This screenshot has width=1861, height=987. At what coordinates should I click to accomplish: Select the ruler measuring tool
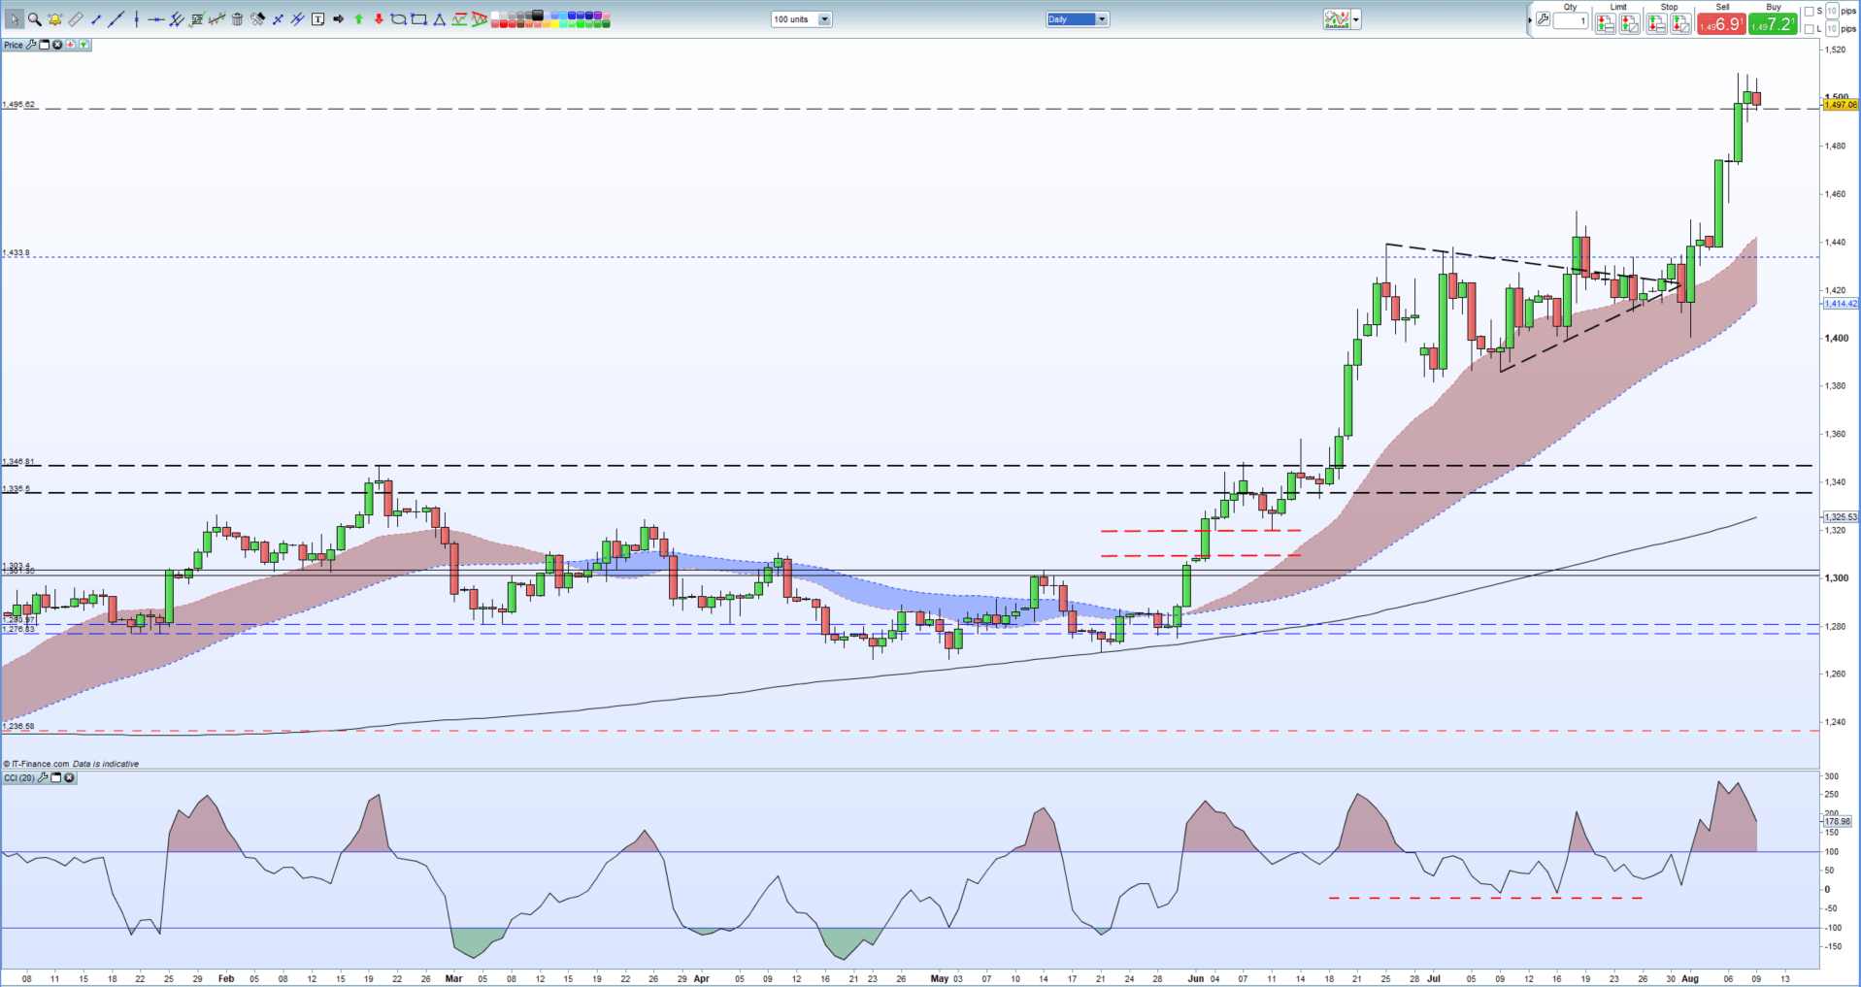click(x=76, y=19)
